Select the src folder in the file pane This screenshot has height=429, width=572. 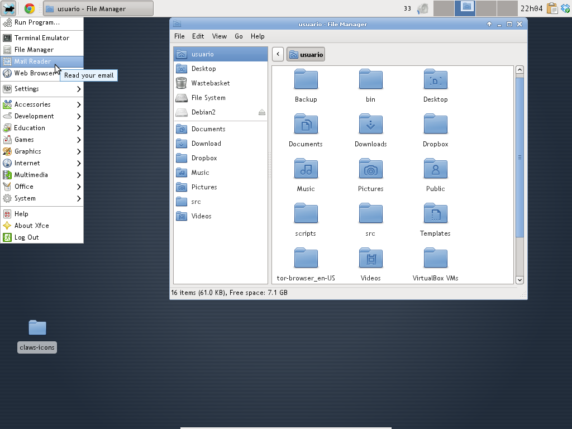point(370,214)
